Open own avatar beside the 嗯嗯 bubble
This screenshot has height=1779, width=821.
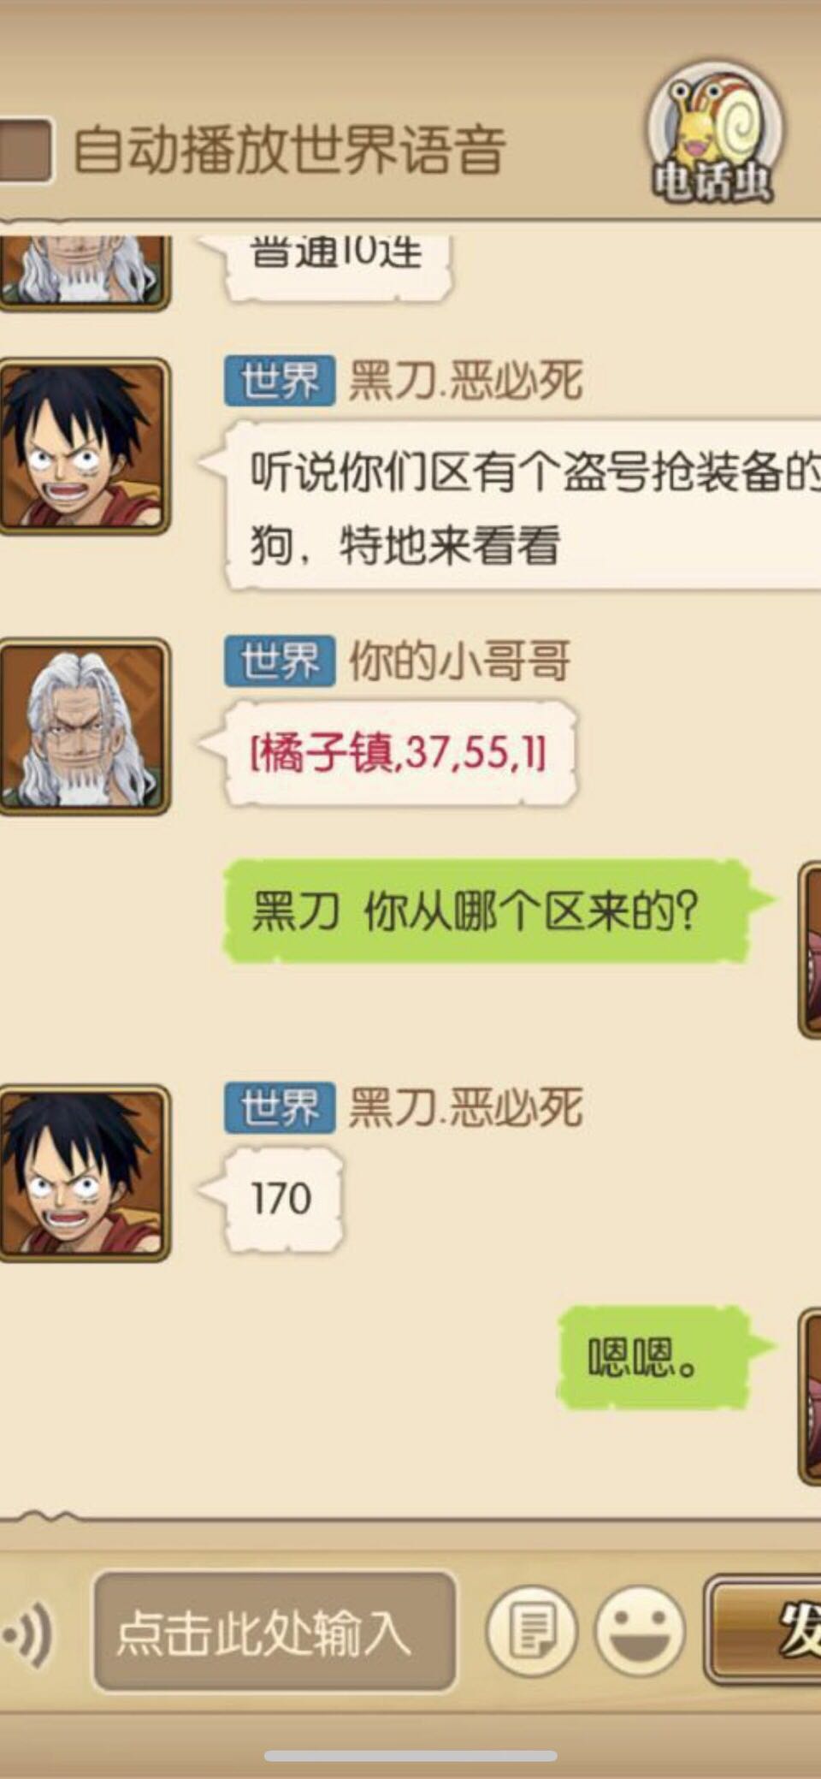click(810, 1397)
